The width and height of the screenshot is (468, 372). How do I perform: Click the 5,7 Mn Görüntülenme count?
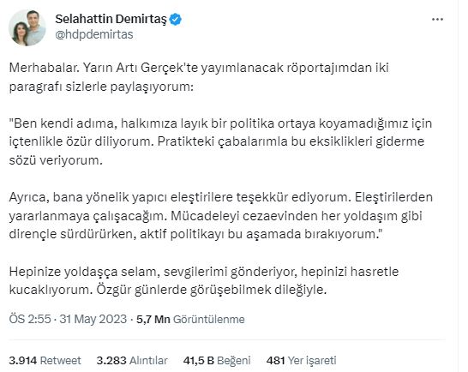pyautogui.click(x=190, y=319)
